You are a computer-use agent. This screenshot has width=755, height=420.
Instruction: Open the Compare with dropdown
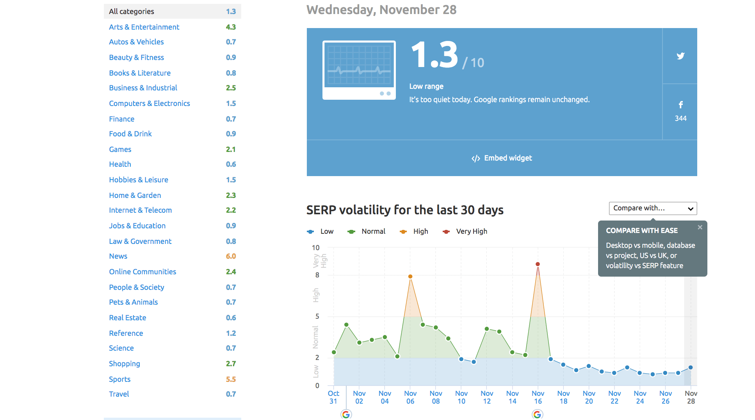point(653,208)
